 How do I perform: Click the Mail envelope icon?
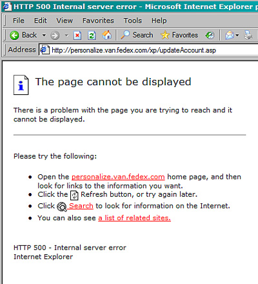[x=230, y=35]
